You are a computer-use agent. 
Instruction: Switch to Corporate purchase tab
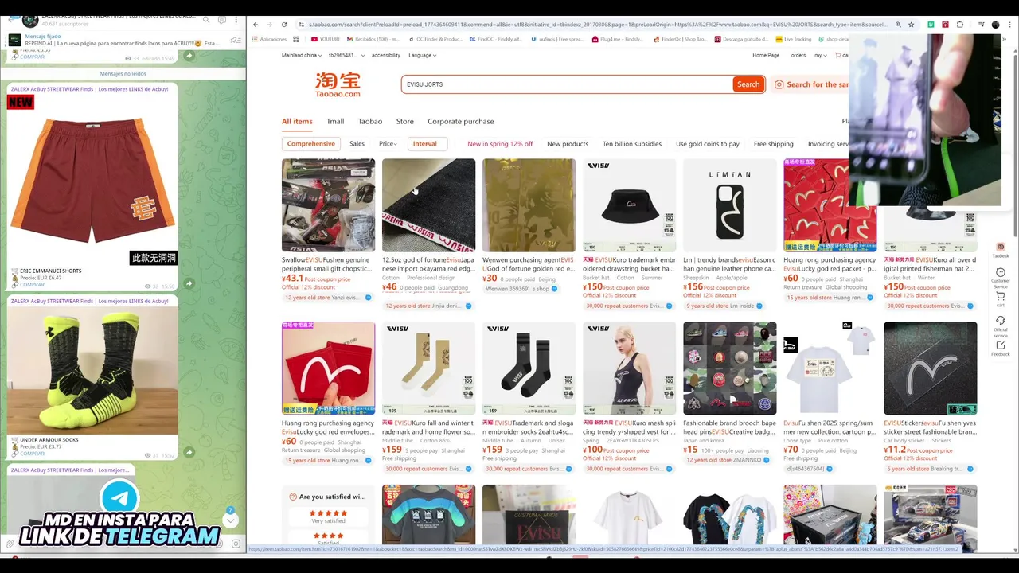click(461, 122)
